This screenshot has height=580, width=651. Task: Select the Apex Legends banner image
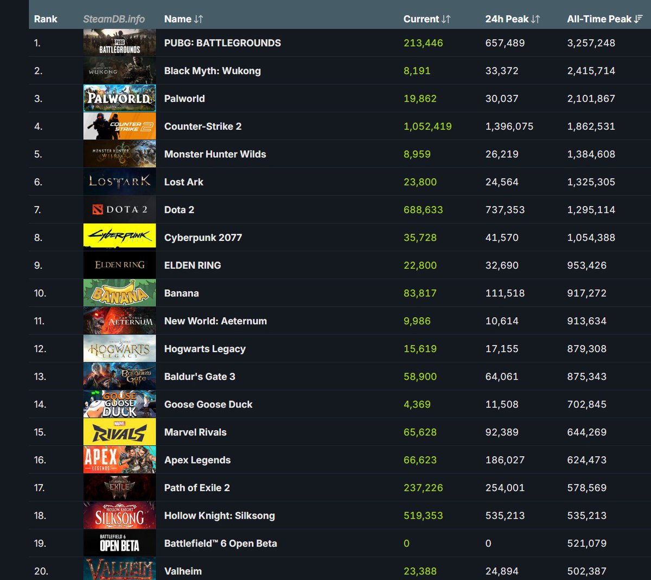(x=119, y=460)
